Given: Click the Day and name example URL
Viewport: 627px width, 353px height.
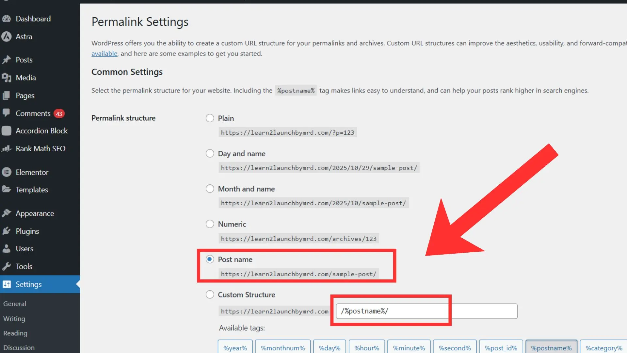Looking at the screenshot, I should [x=319, y=168].
